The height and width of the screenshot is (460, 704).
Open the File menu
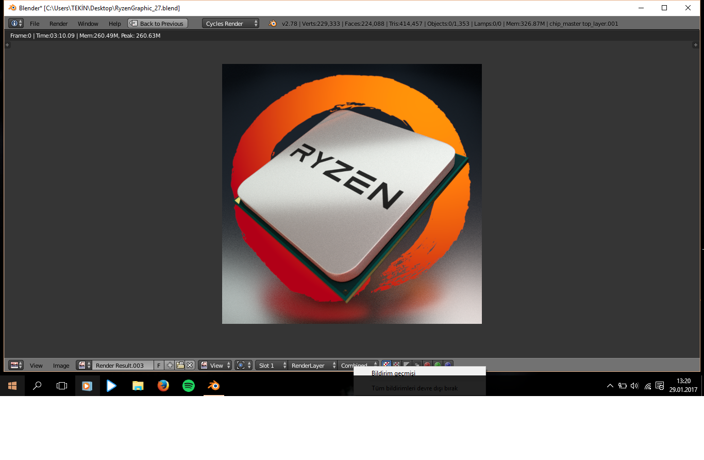pyautogui.click(x=35, y=24)
